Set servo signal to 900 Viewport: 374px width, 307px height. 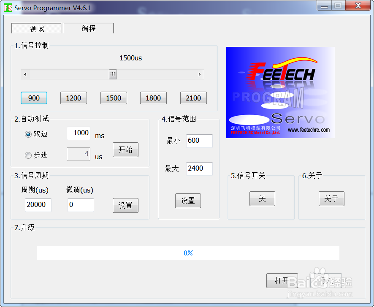[34, 98]
